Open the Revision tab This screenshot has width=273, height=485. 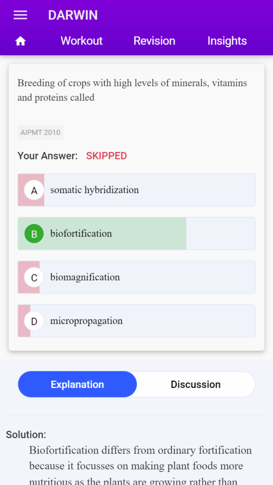[x=154, y=41]
